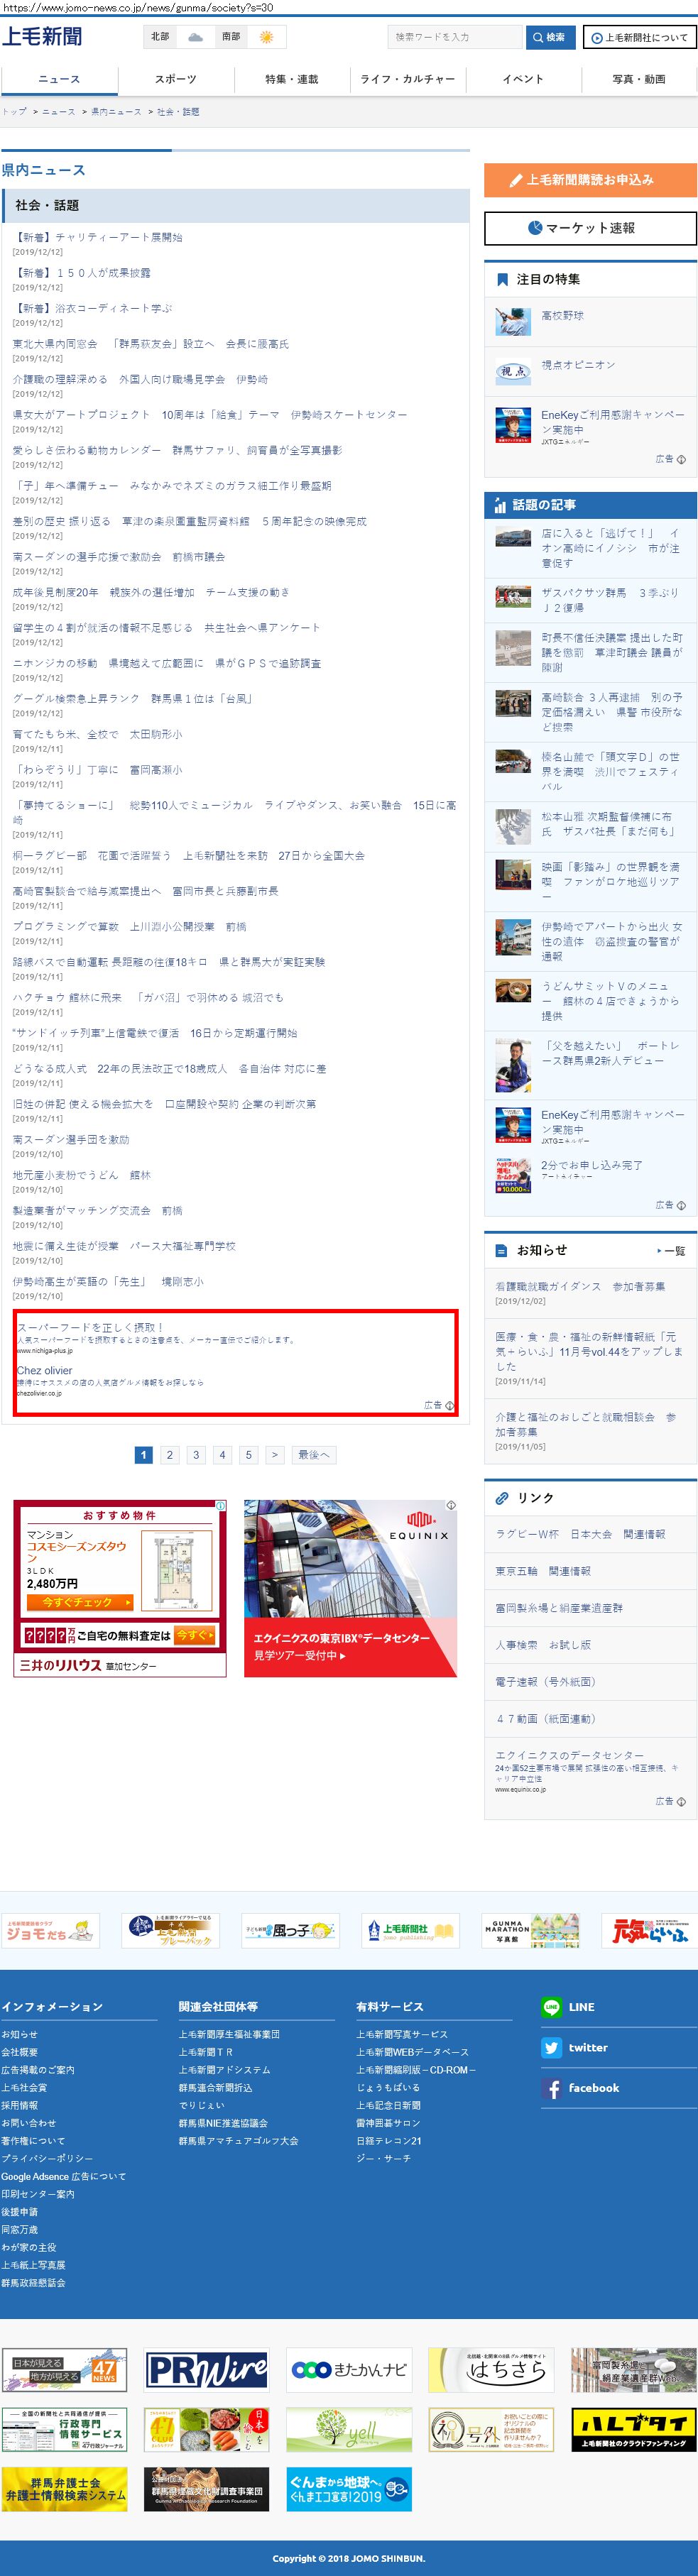
Task: Click the search keyword input field
Action: [x=454, y=37]
